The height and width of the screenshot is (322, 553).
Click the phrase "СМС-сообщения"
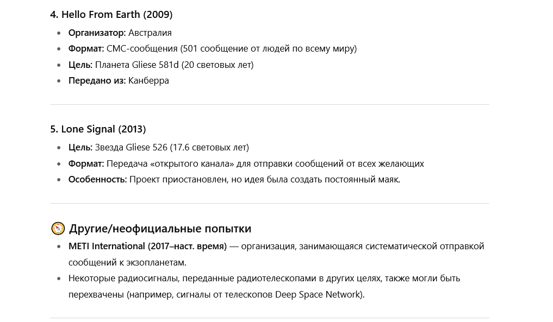click(x=142, y=49)
